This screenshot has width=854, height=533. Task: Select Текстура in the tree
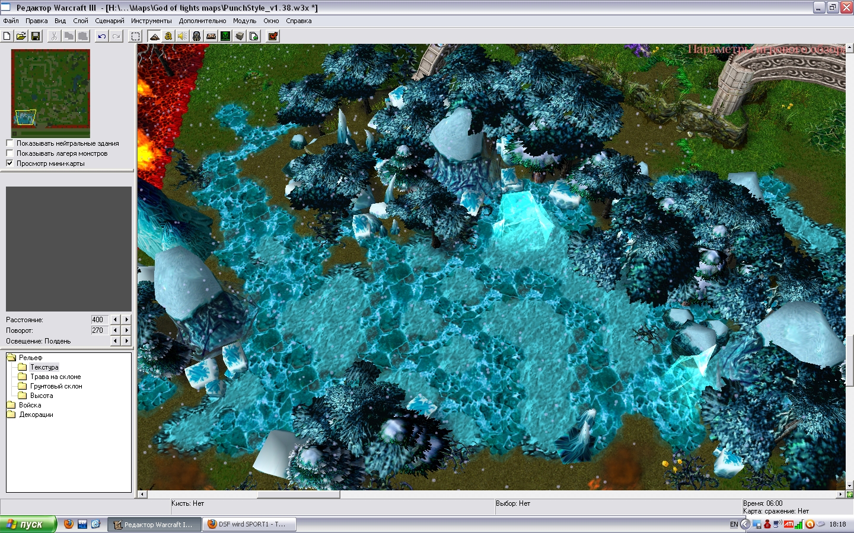click(44, 367)
